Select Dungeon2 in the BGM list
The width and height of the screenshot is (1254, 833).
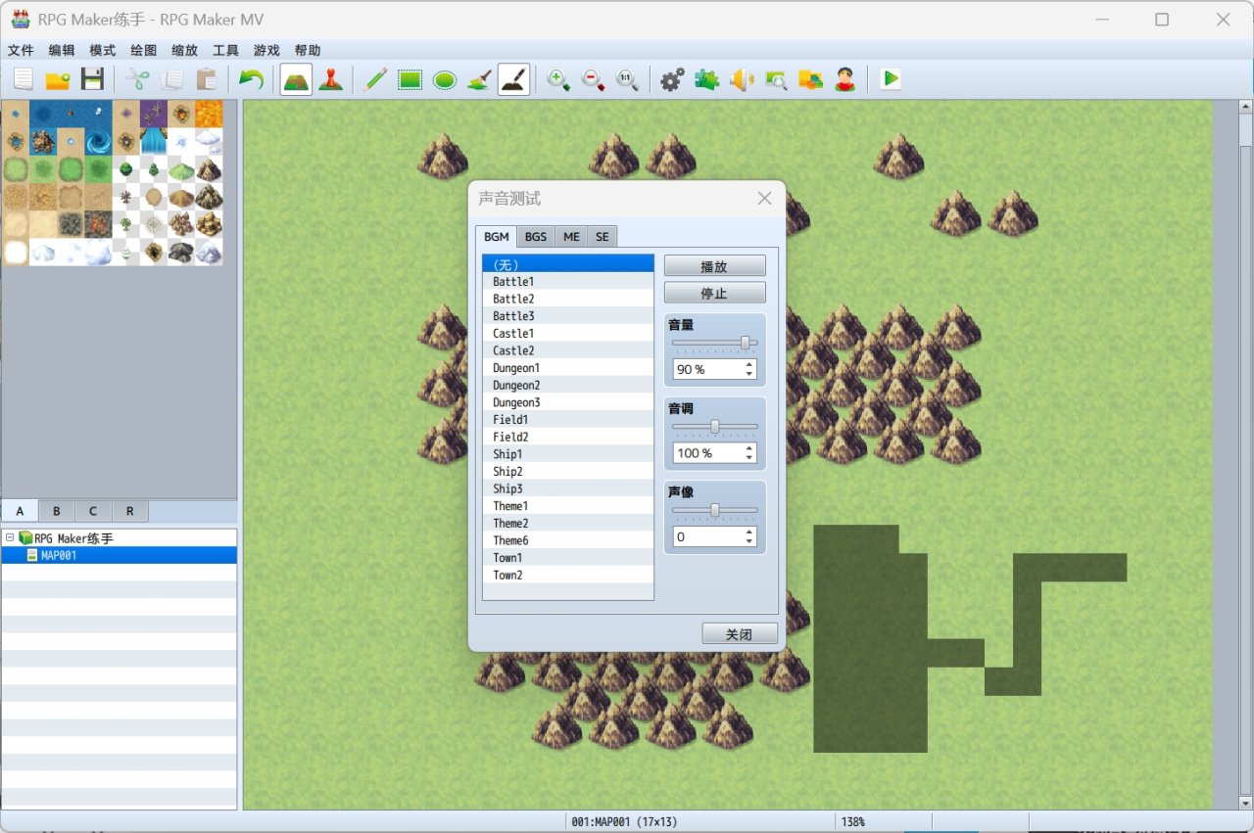click(568, 386)
